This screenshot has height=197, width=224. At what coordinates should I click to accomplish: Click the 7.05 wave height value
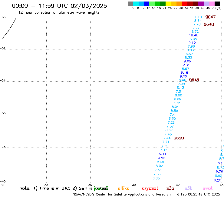pos(157,174)
